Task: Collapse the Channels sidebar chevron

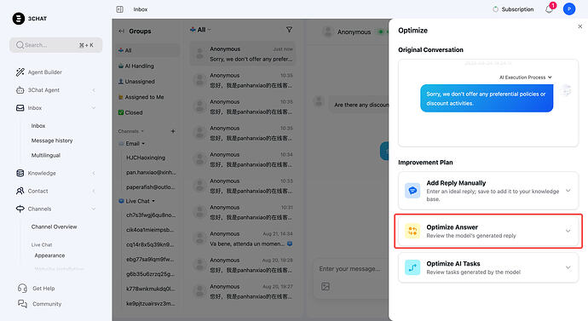Action: point(94,209)
